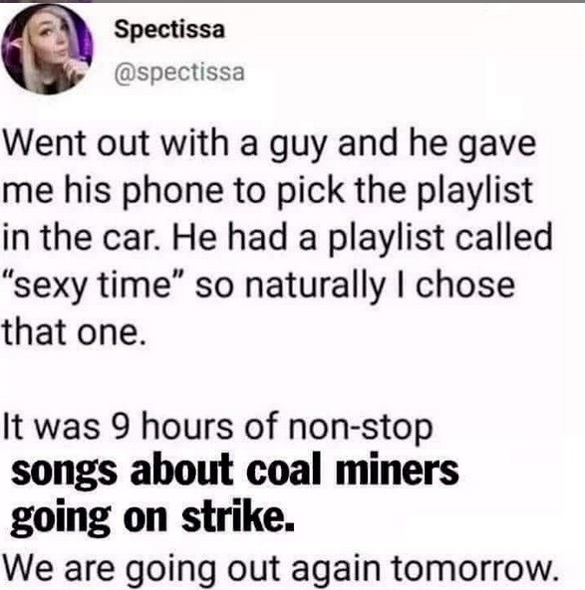The height and width of the screenshot is (590, 585).
Task: Open the @spectissa handle link
Action: [179, 73]
